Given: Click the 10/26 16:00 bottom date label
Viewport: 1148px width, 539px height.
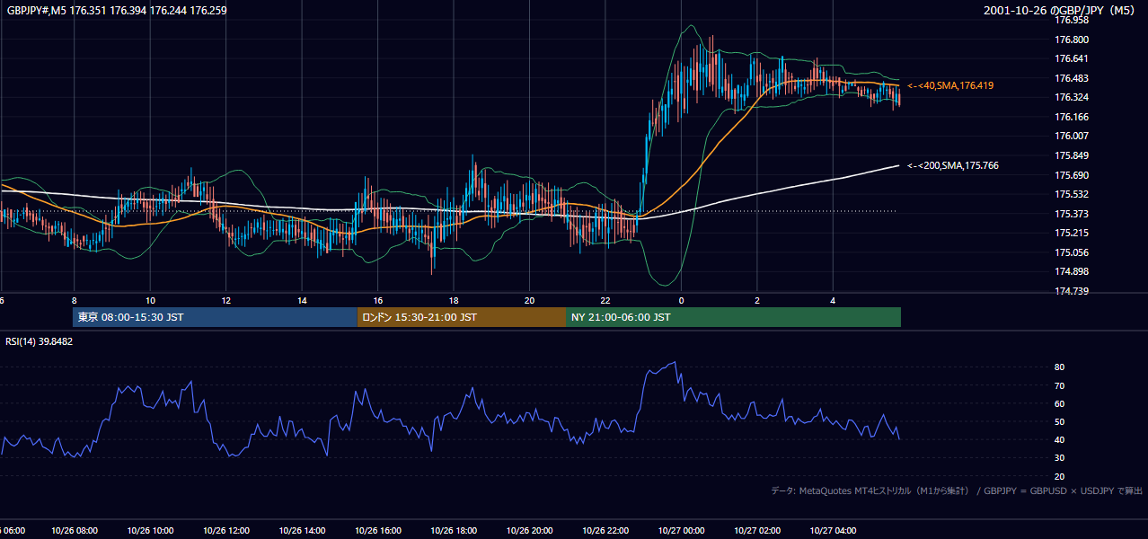Looking at the screenshot, I should coord(378,530).
